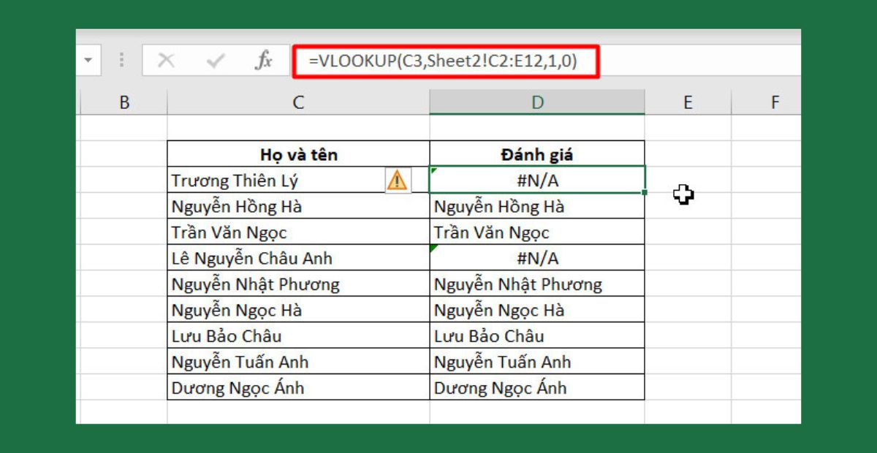Select 'Dương Ngọc Ánh' in column C

tap(298, 387)
